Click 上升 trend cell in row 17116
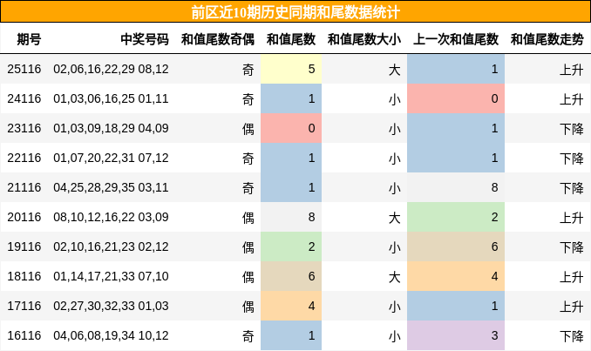Viewport: 591px width, 351px height. (x=572, y=307)
